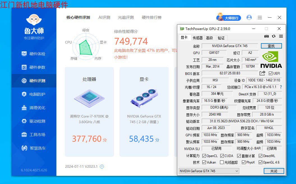The width and height of the screenshot is (296, 184).
Task: Open 硬件参数 sidebar item
Action: pyautogui.click(x=34, y=67)
